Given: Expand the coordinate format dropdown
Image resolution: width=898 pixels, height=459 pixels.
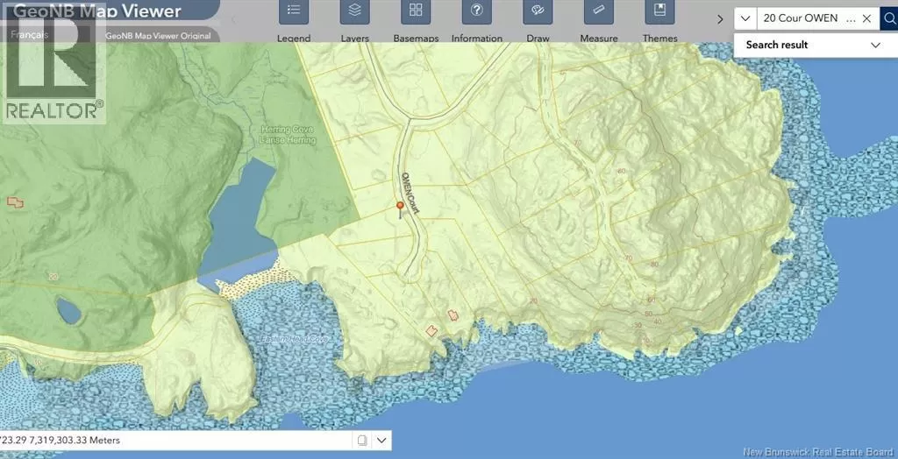Looking at the screenshot, I should click(x=382, y=440).
